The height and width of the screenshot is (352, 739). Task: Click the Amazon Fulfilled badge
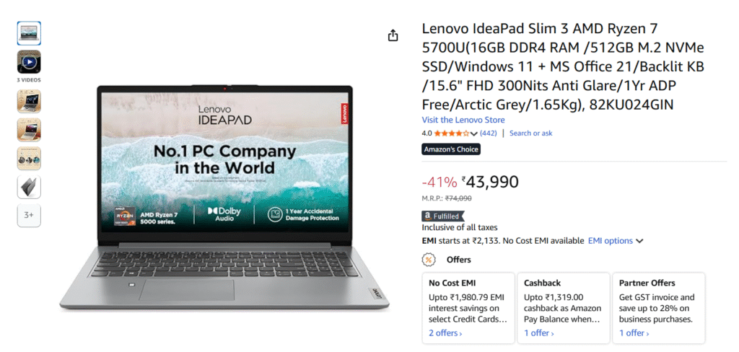click(441, 216)
